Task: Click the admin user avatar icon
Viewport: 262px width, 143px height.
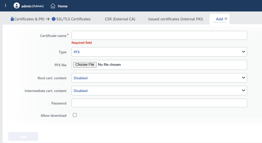Action: tap(17, 6)
